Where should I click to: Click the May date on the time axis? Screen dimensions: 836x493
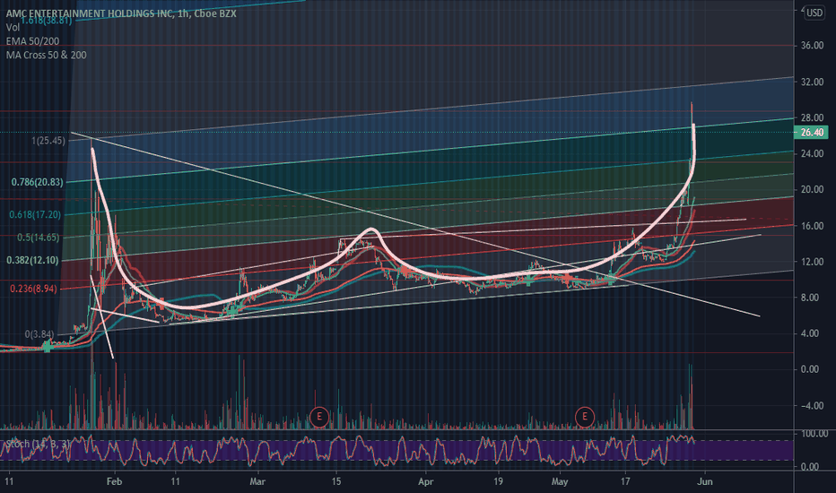(x=560, y=482)
